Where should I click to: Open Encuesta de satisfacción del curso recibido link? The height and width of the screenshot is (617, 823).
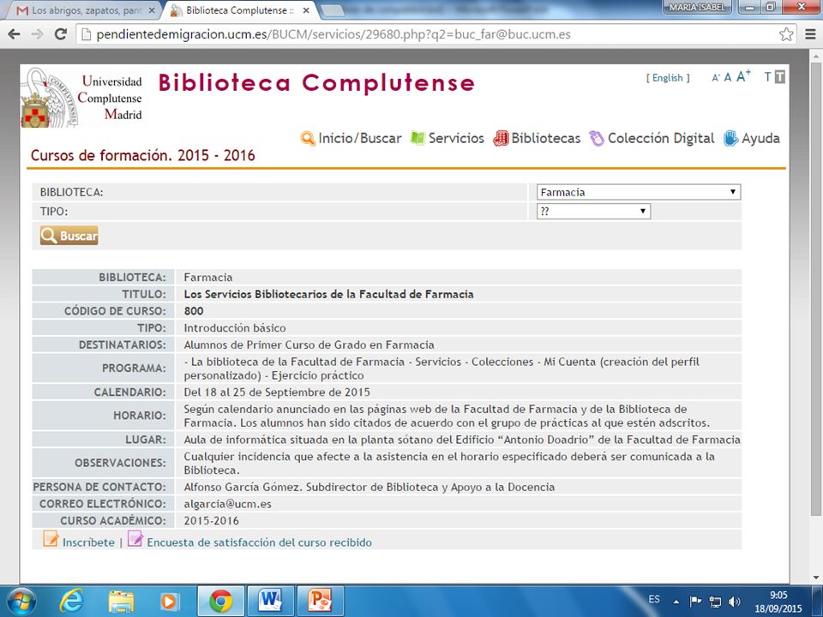259,542
